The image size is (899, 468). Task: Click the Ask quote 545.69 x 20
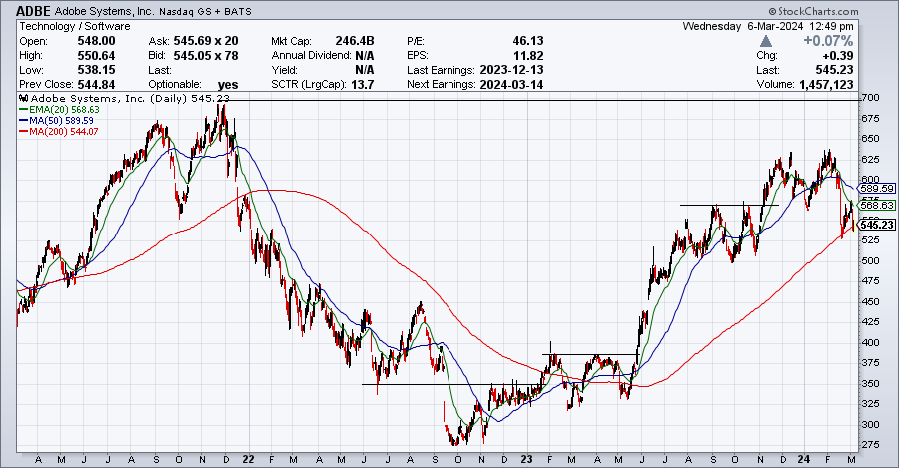(x=205, y=41)
